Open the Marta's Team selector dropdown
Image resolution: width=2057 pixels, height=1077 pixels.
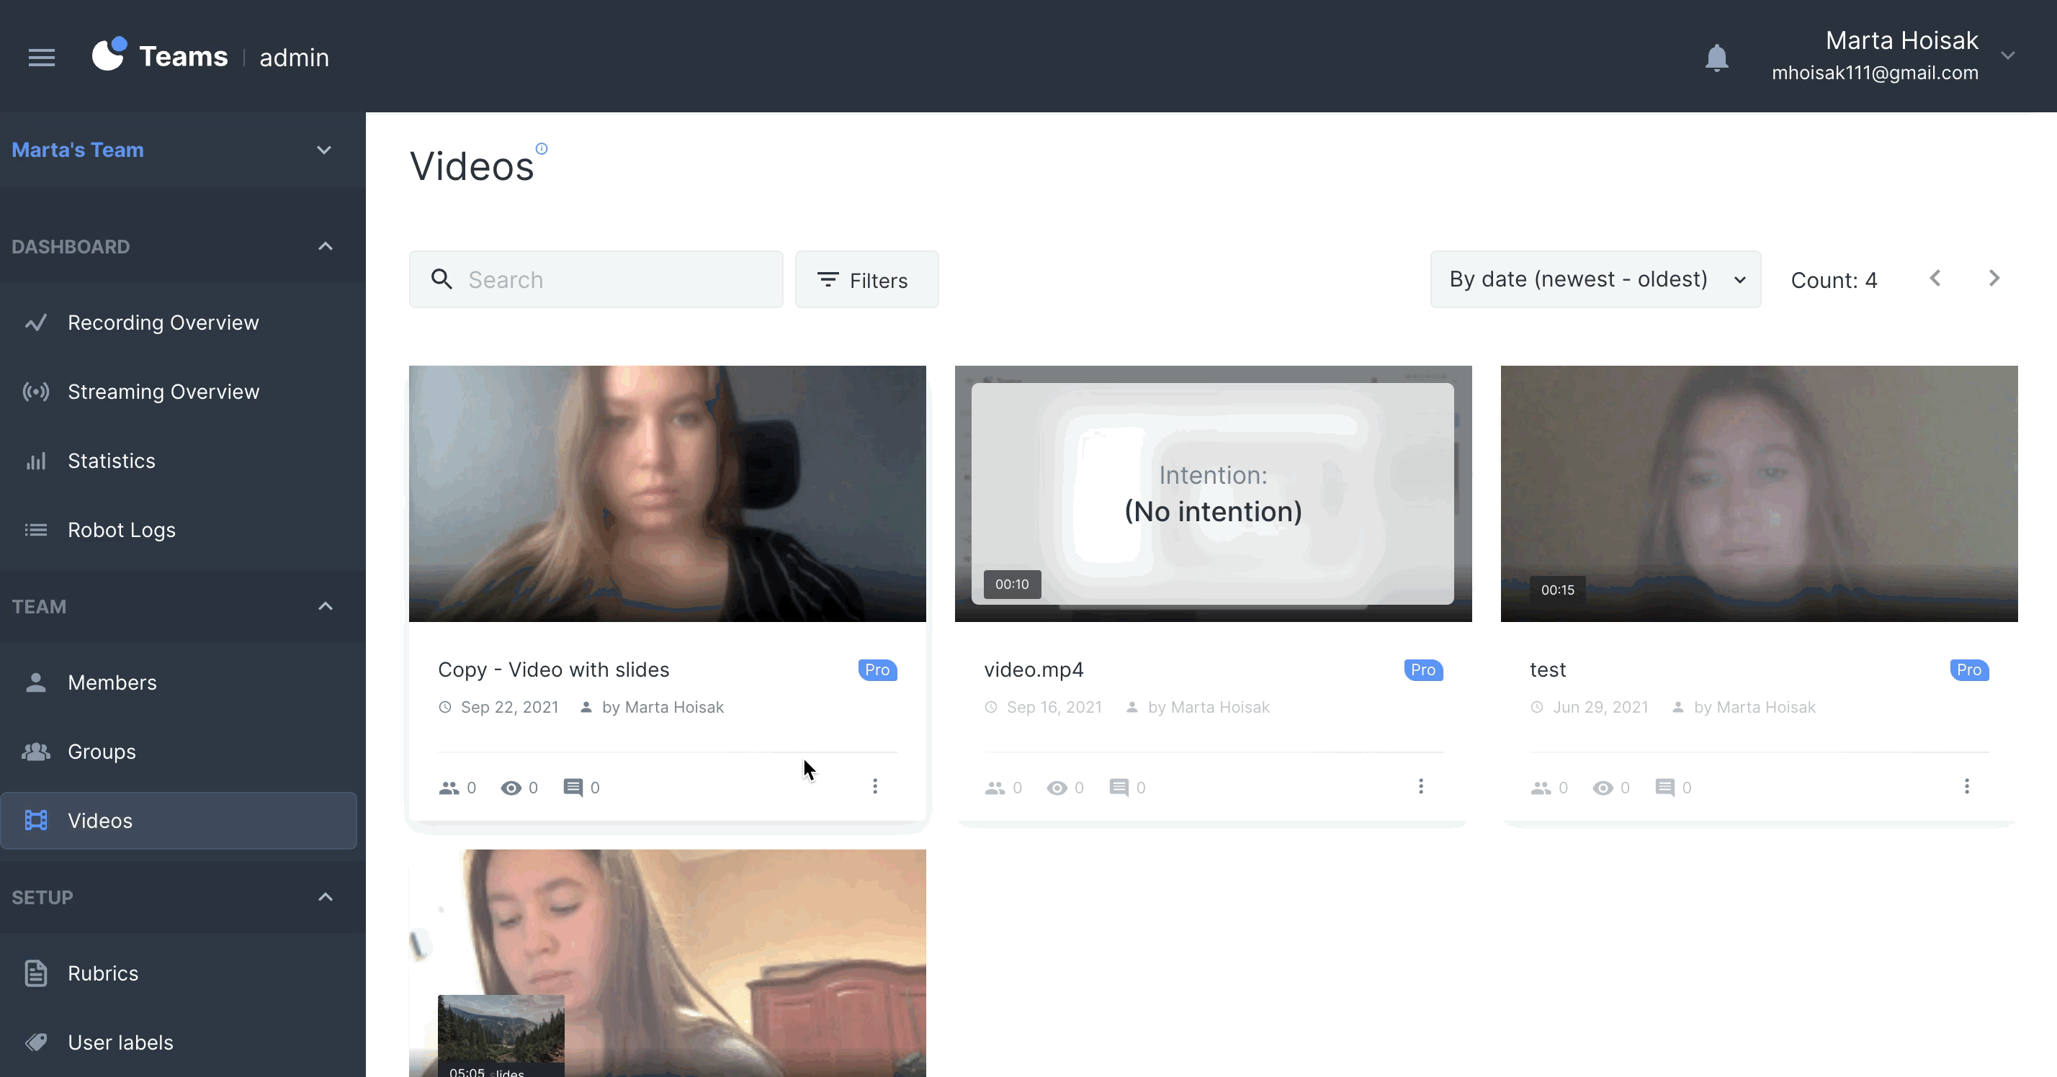(x=323, y=150)
